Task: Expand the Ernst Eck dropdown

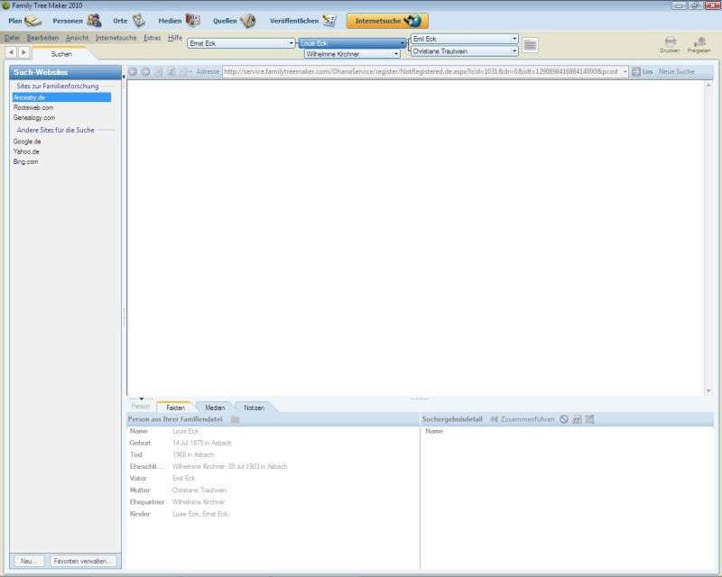Action: pos(291,43)
